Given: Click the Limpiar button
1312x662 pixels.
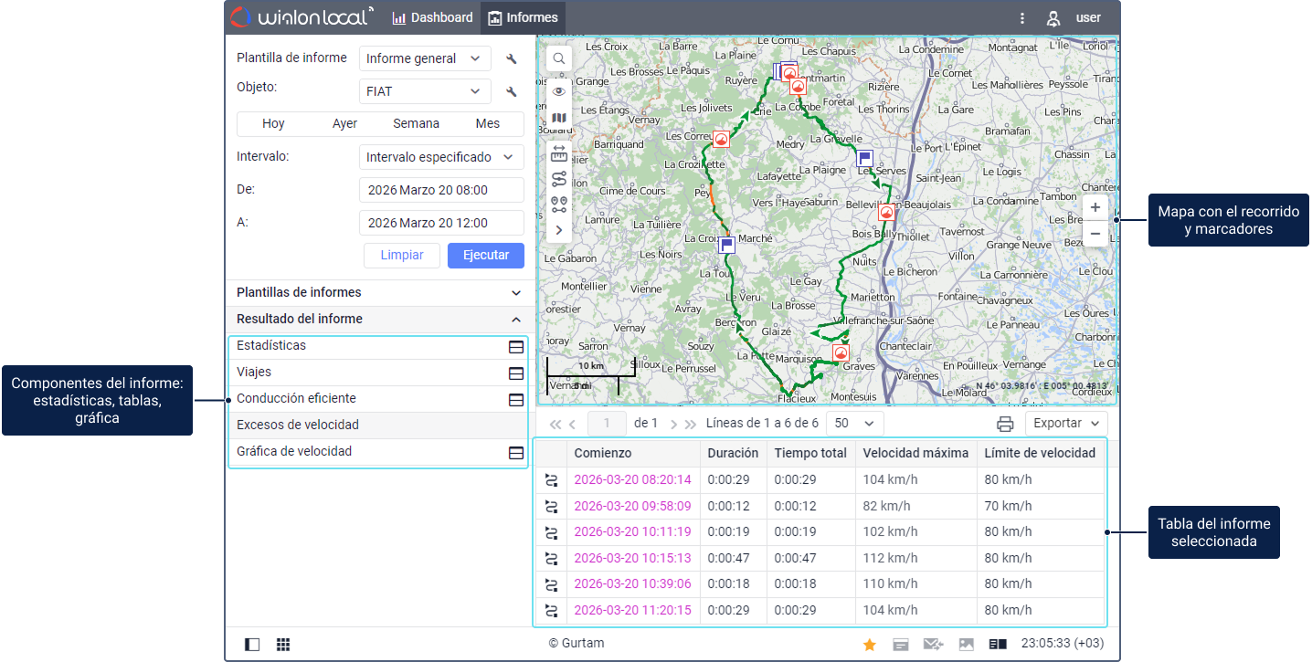Looking at the screenshot, I should coord(402,256).
